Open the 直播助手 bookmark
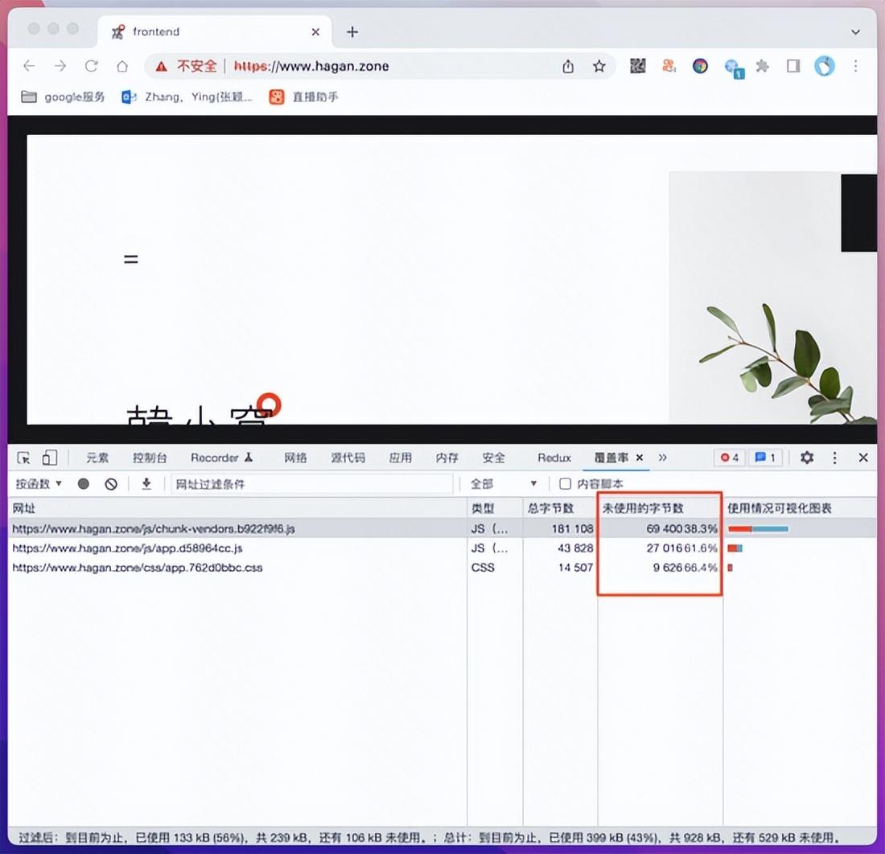 click(x=303, y=97)
